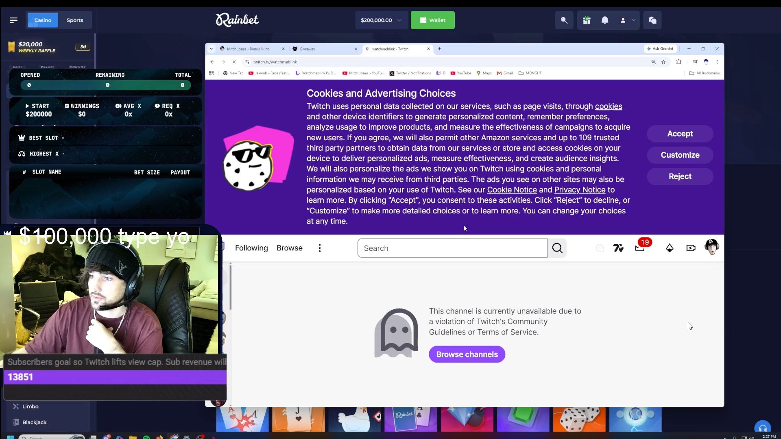The height and width of the screenshot is (439, 781).
Task: Open Twitch Following page
Action: 251,248
